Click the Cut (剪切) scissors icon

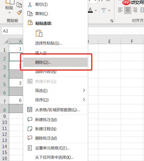(30, 5)
